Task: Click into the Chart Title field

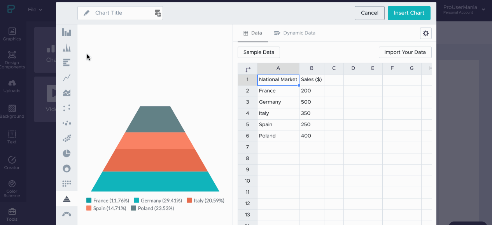Action: coord(120,13)
